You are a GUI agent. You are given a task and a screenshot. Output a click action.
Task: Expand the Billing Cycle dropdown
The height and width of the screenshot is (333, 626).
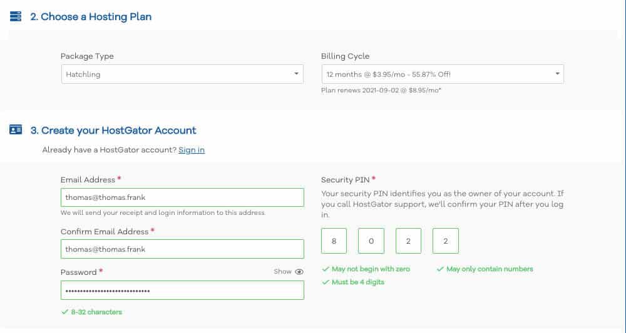[x=443, y=74]
